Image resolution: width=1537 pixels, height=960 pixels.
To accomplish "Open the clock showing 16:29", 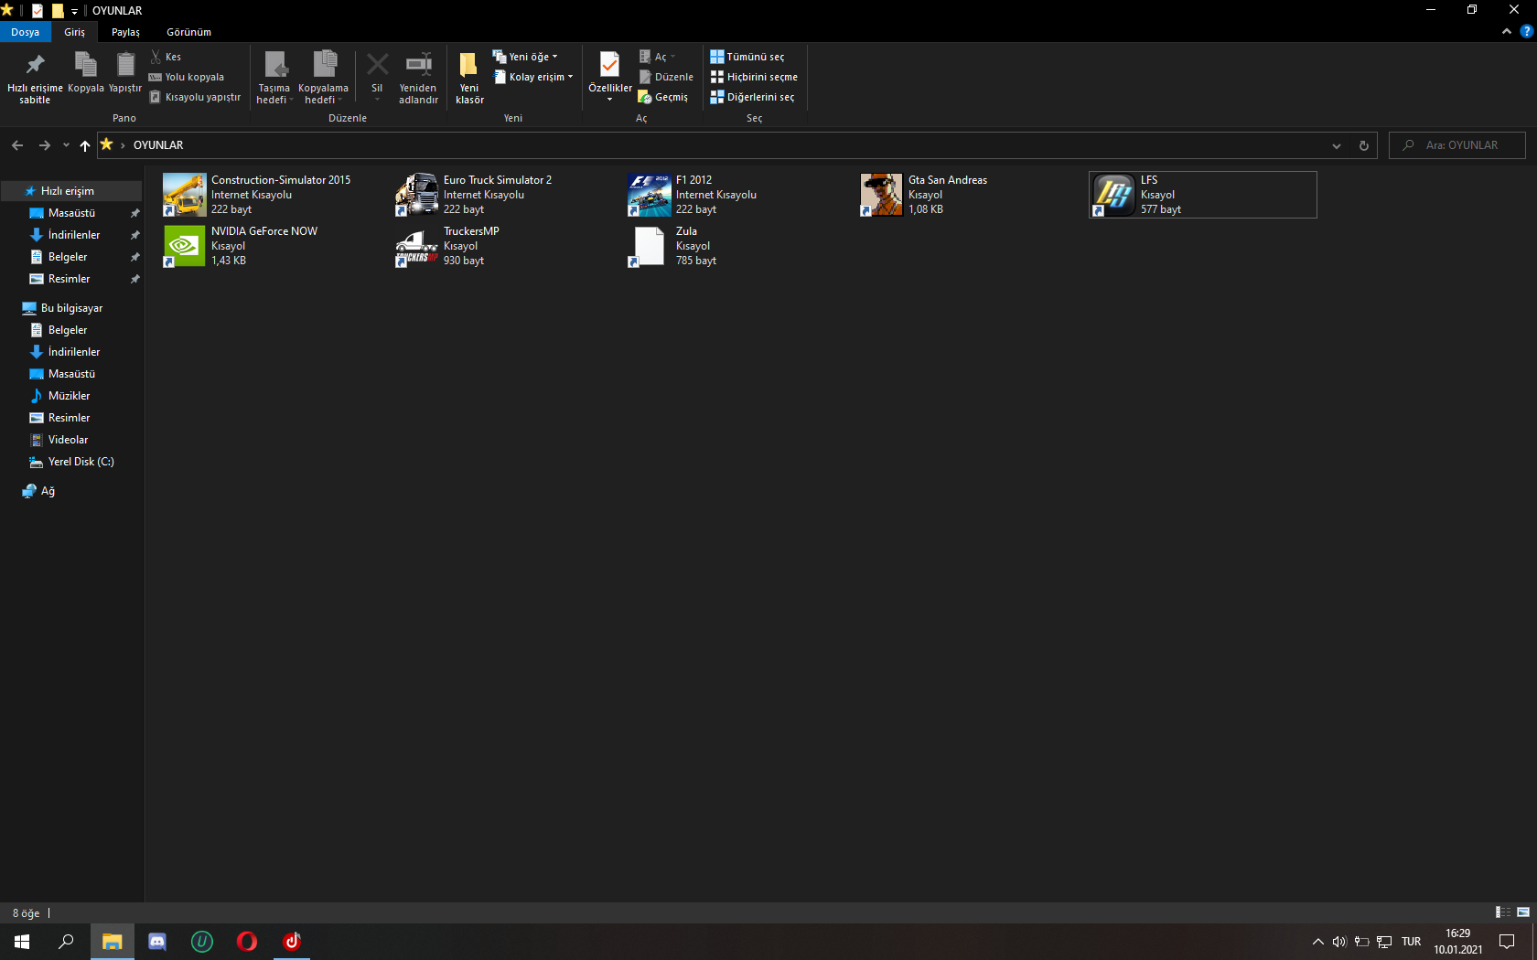I will 1458,941.
